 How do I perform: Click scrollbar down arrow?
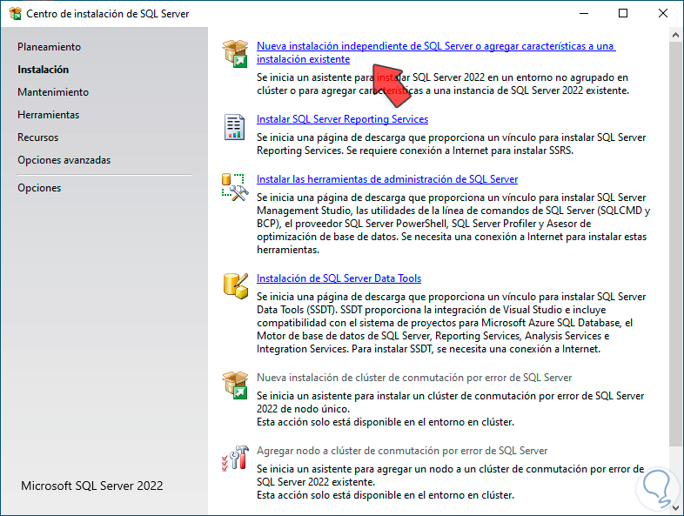[675, 507]
